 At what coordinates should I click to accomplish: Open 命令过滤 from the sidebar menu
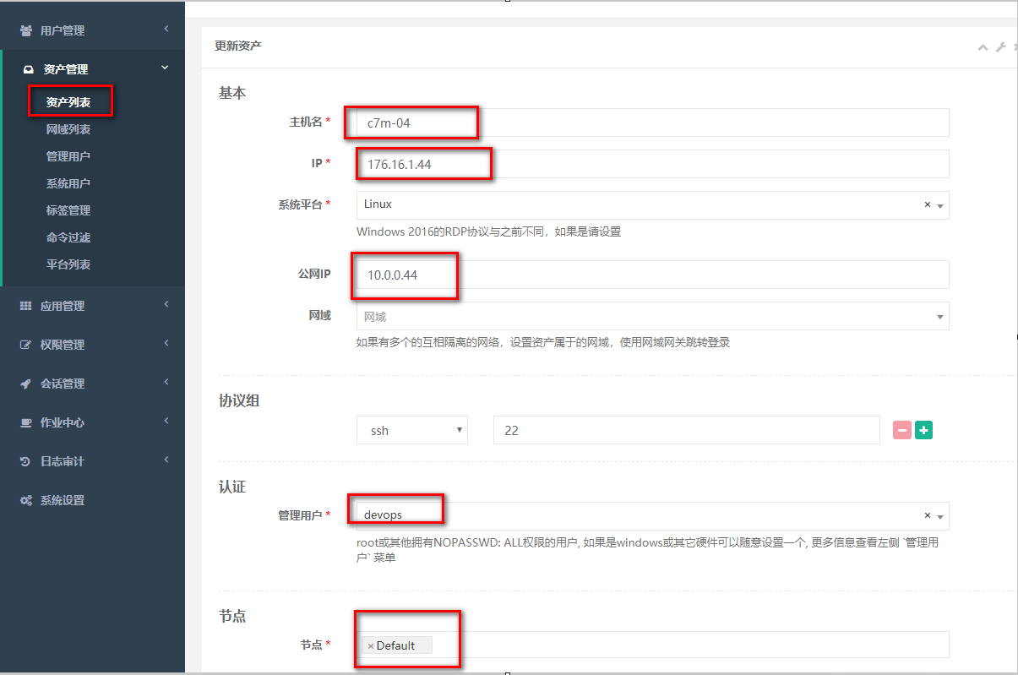70,237
